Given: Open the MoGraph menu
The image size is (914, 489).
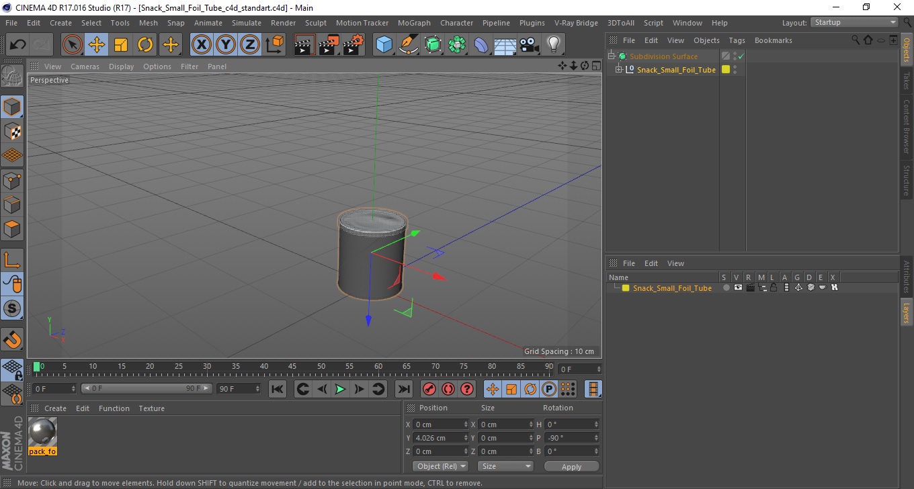Looking at the screenshot, I should pyautogui.click(x=414, y=23).
